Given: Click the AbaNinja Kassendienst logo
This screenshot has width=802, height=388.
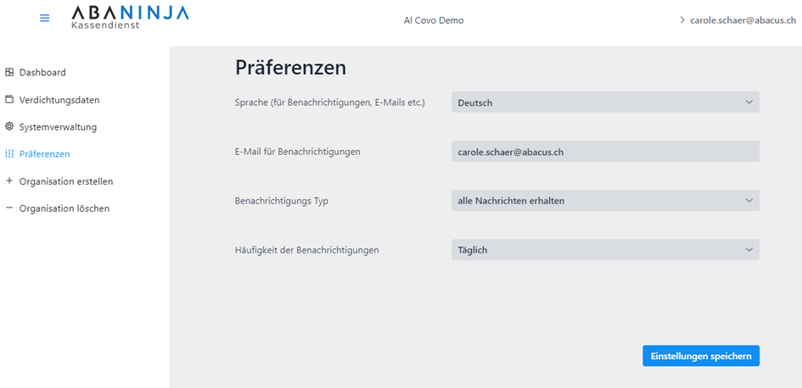Looking at the screenshot, I should [130, 17].
